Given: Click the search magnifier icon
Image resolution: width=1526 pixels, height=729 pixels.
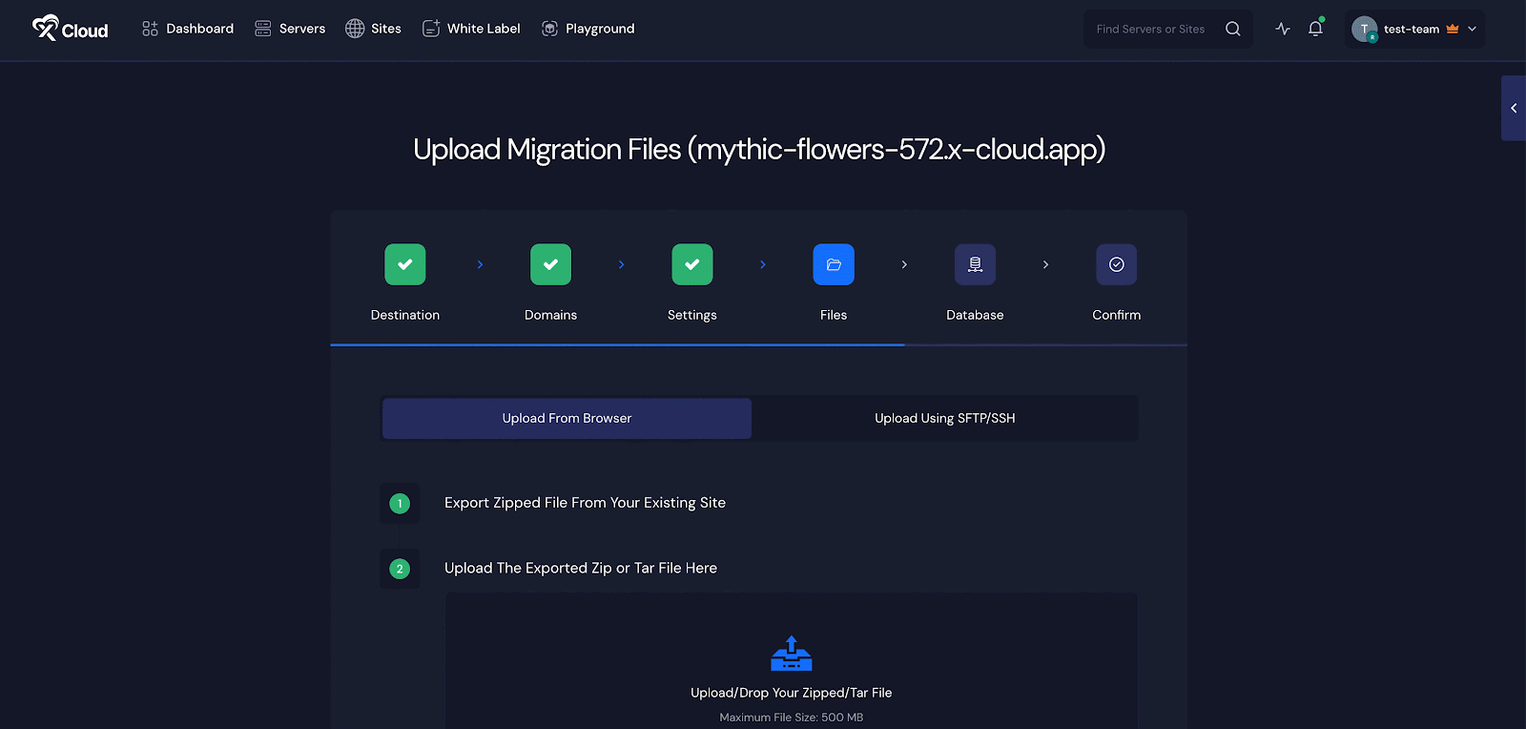Looking at the screenshot, I should 1233,29.
